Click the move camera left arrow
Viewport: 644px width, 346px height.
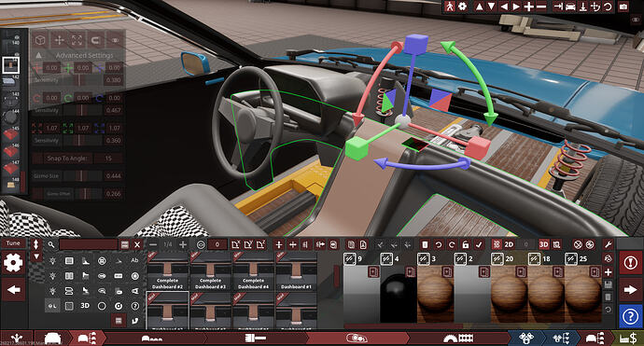(x=504, y=7)
